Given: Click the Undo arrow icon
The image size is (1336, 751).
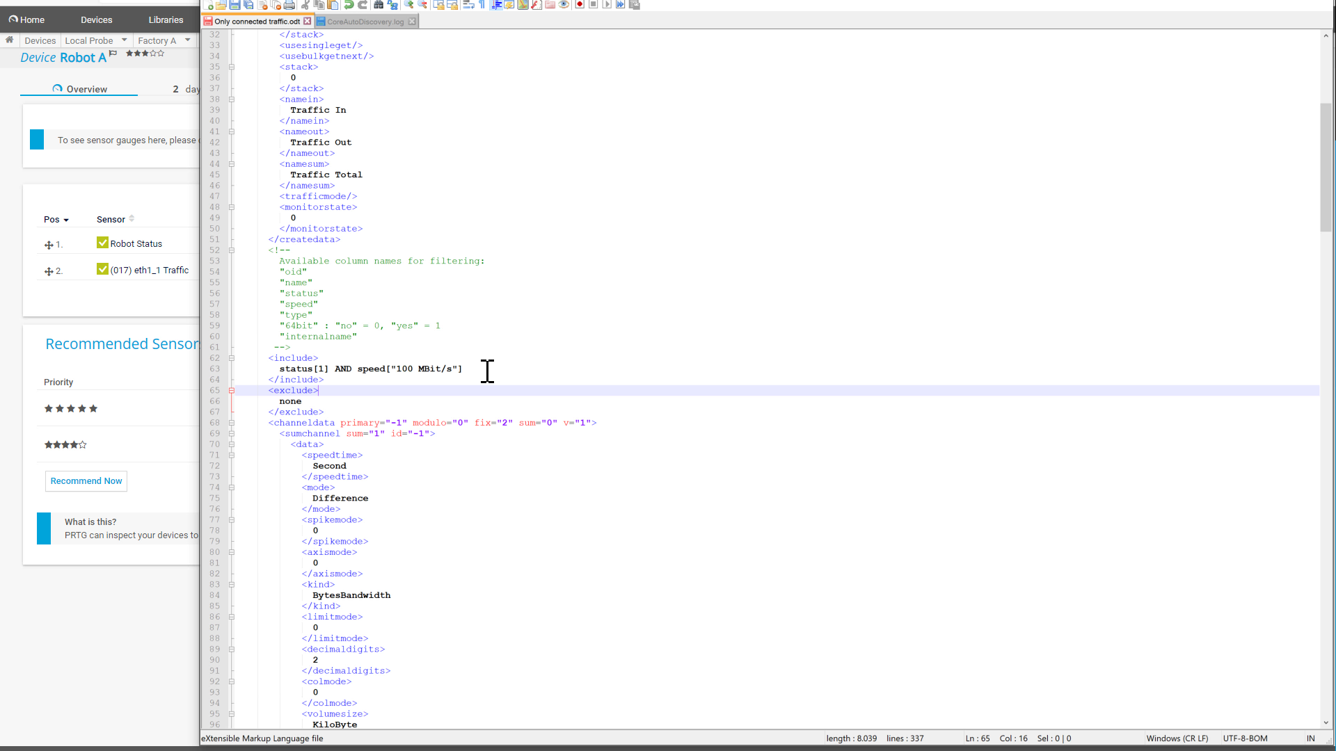Looking at the screenshot, I should (349, 4).
